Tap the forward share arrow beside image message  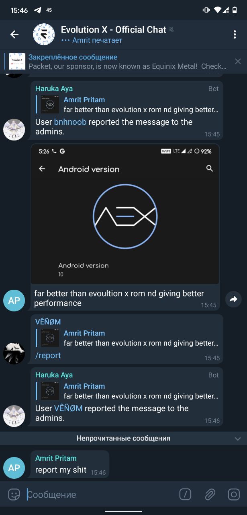pyautogui.click(x=233, y=299)
